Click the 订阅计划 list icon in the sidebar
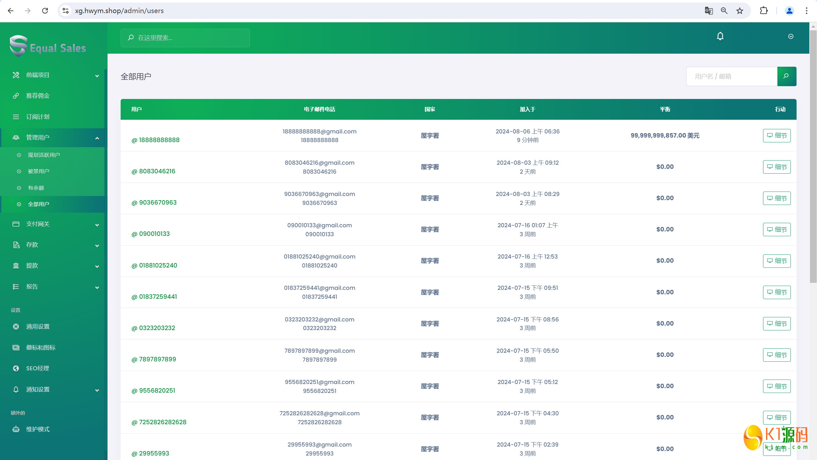This screenshot has width=817, height=460. (16, 117)
